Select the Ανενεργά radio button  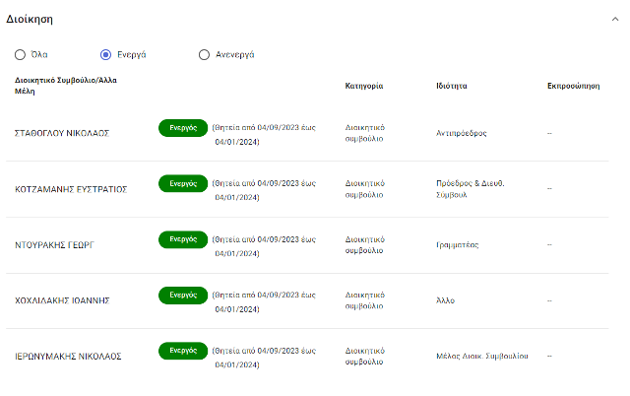click(x=204, y=55)
